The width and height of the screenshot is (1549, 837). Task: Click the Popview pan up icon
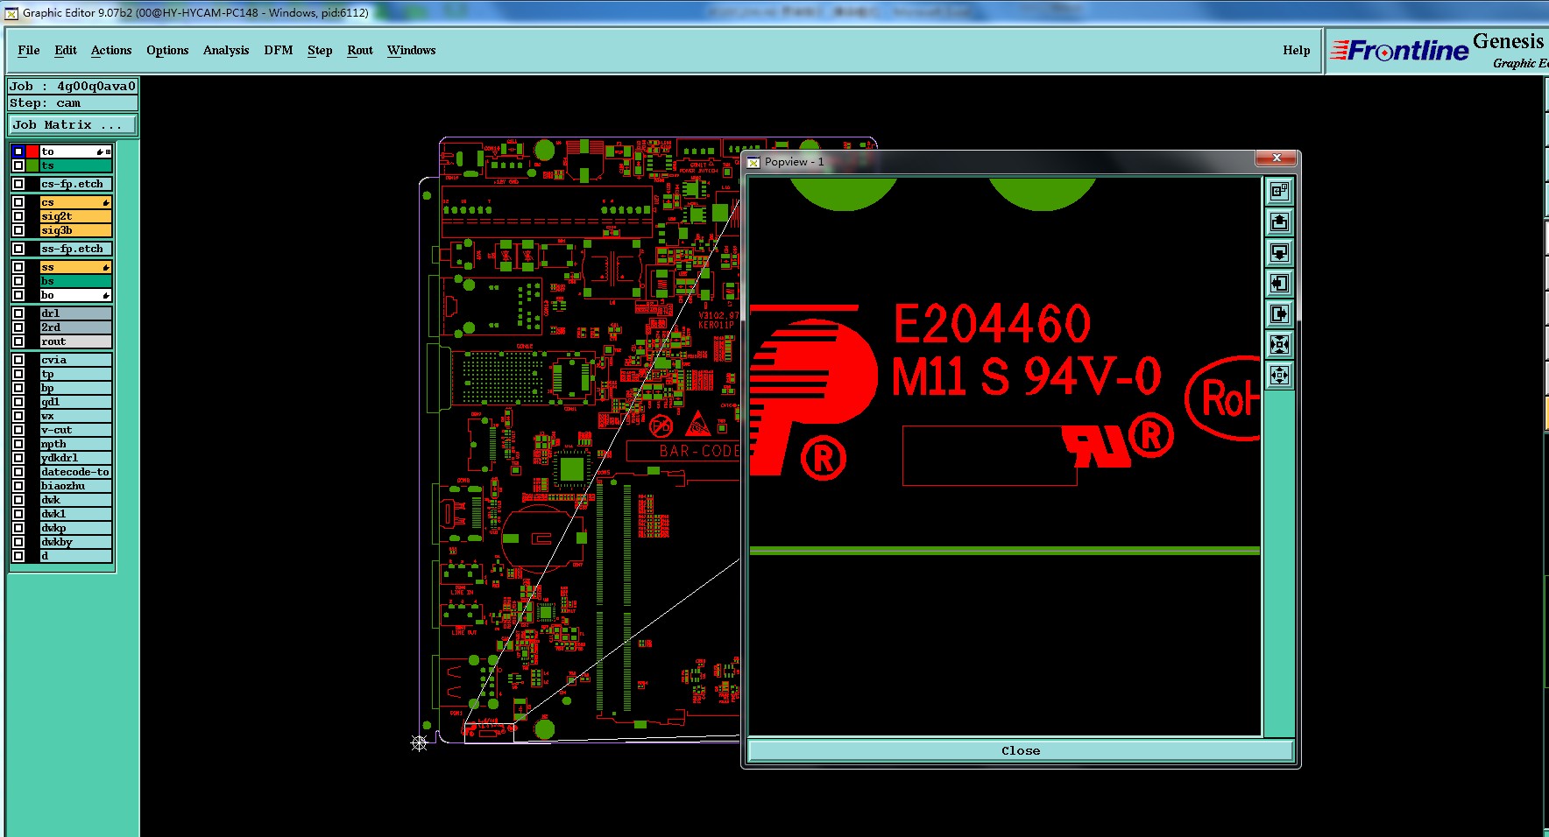tap(1279, 222)
